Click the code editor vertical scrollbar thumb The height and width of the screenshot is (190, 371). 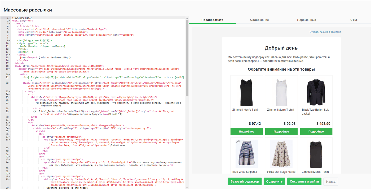click(187, 58)
